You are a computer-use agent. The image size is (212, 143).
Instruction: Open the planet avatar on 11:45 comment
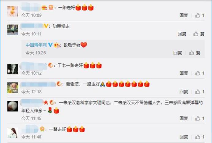(x=13, y=106)
